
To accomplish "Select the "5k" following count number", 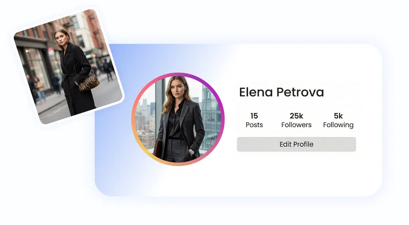I will [x=338, y=116].
